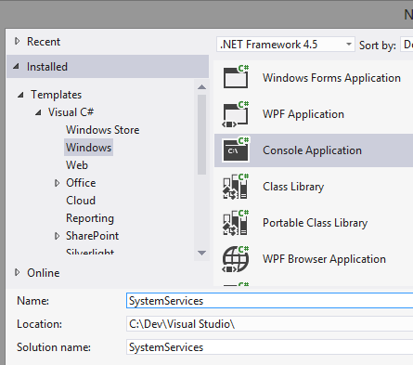Click the Windows Forms Application label
Viewport: 413px width, 365px height.
pos(331,78)
